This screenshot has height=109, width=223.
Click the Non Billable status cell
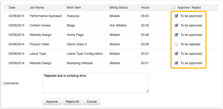coord(118,25)
